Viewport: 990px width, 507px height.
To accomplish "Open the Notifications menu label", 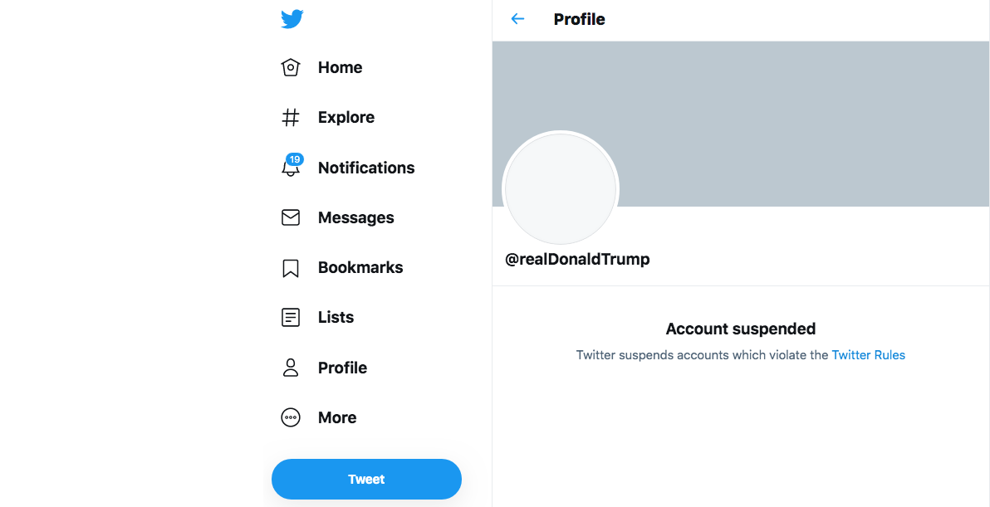I will click(x=366, y=168).
